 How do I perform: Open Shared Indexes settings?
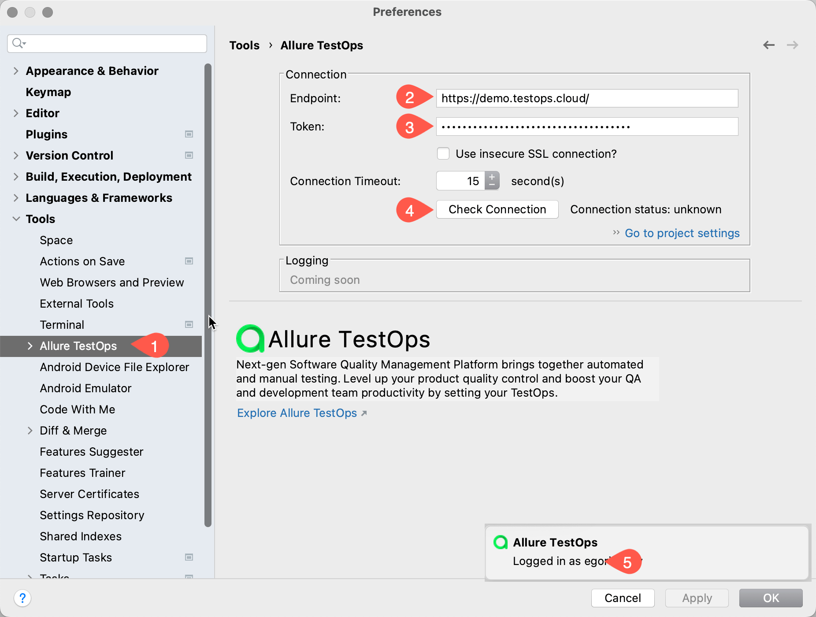[x=81, y=536]
